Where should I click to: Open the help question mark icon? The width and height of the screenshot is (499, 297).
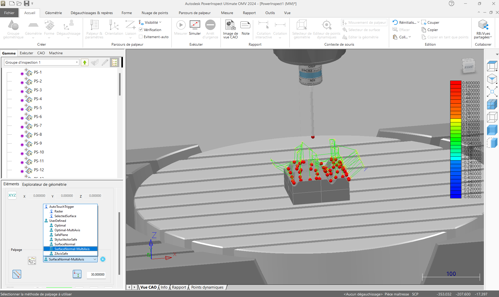coord(452,3)
